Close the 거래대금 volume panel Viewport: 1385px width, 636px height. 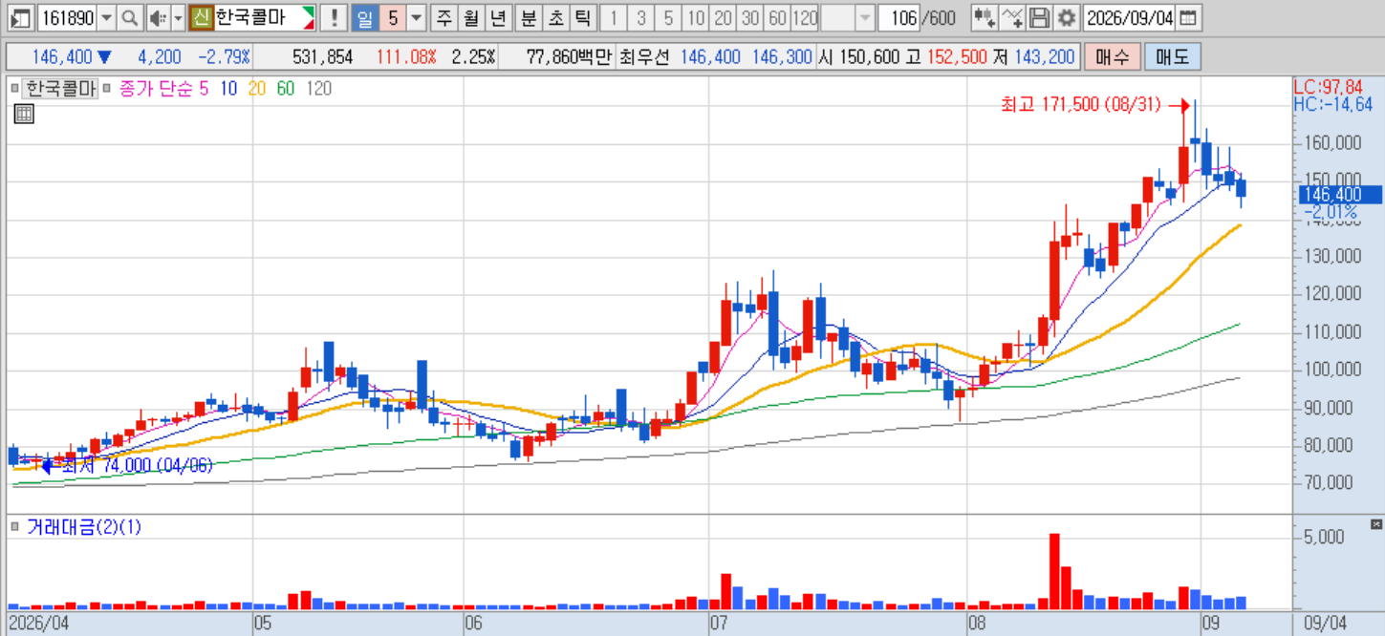[1376, 524]
